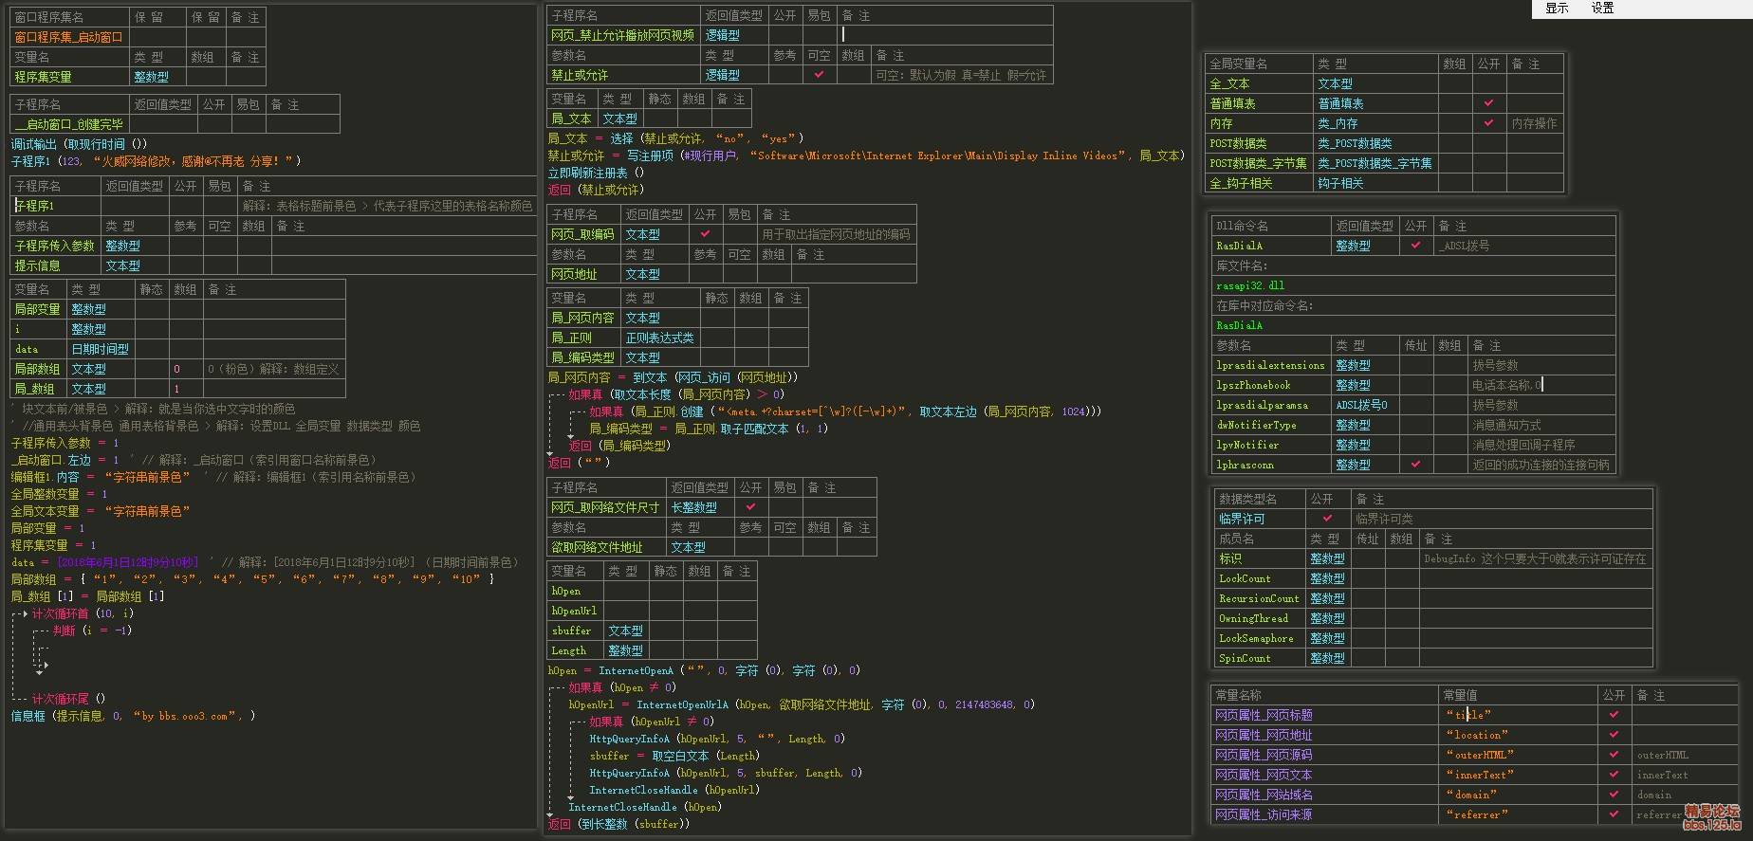Screen dimensions: 1753x841
Task: Open the 设置 menu
Action: click(x=1602, y=9)
